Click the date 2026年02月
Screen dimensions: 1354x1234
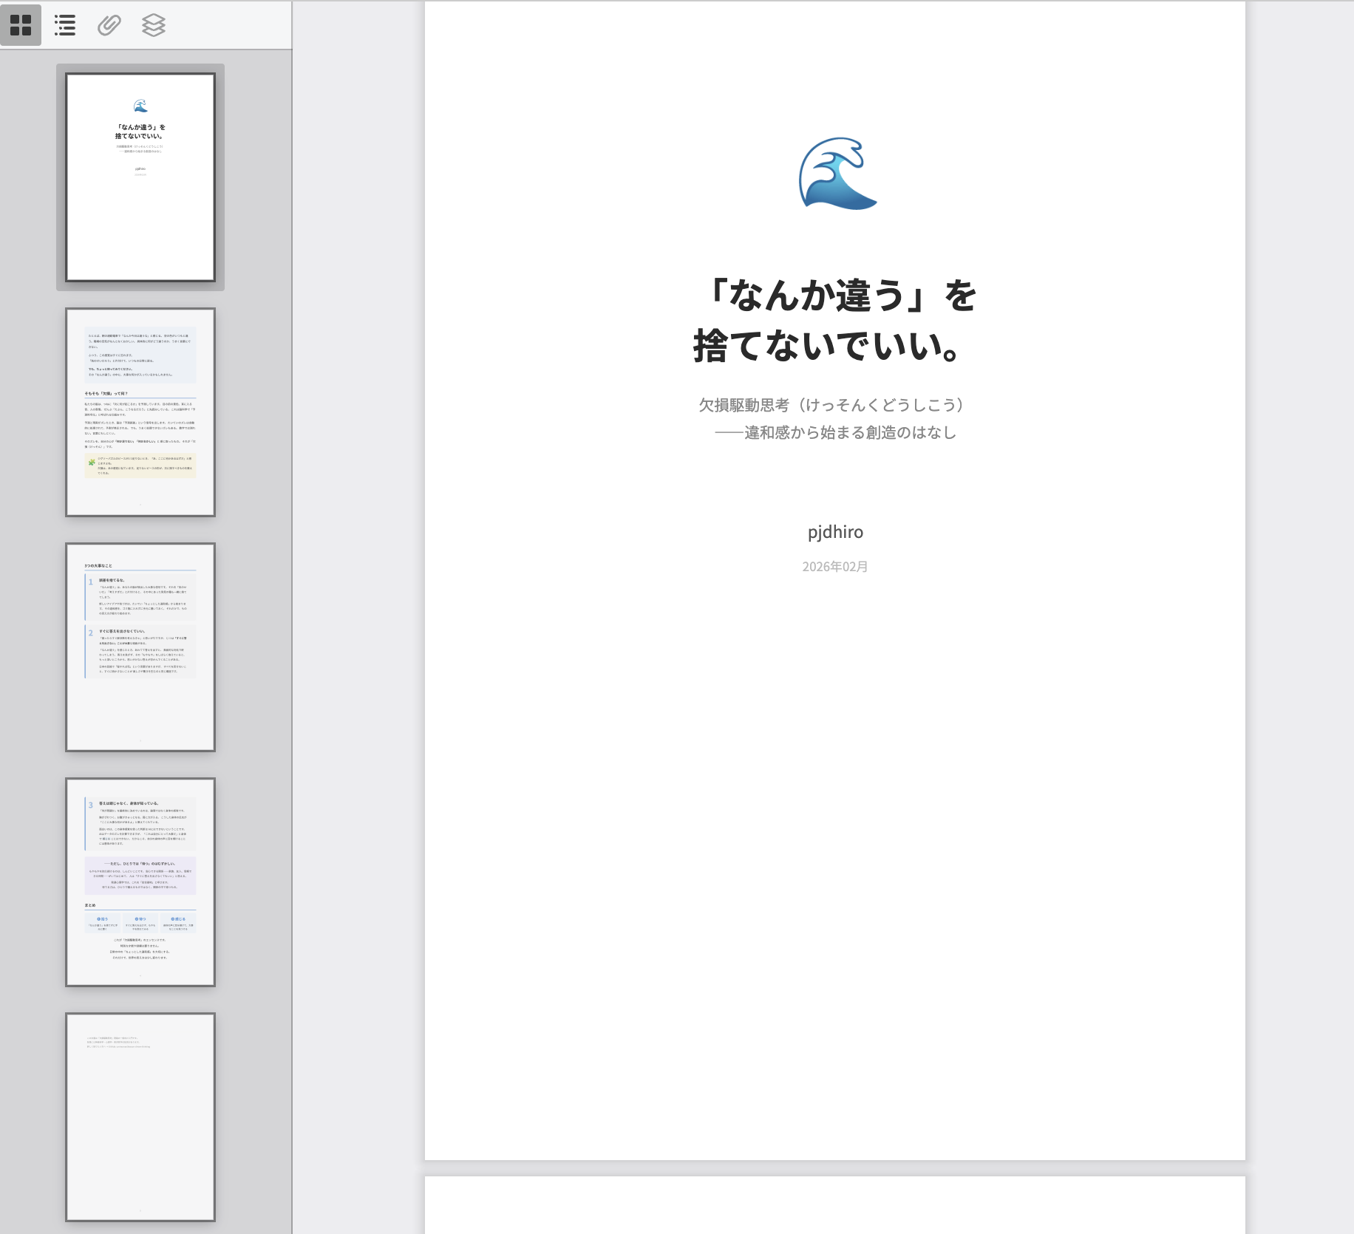835,567
